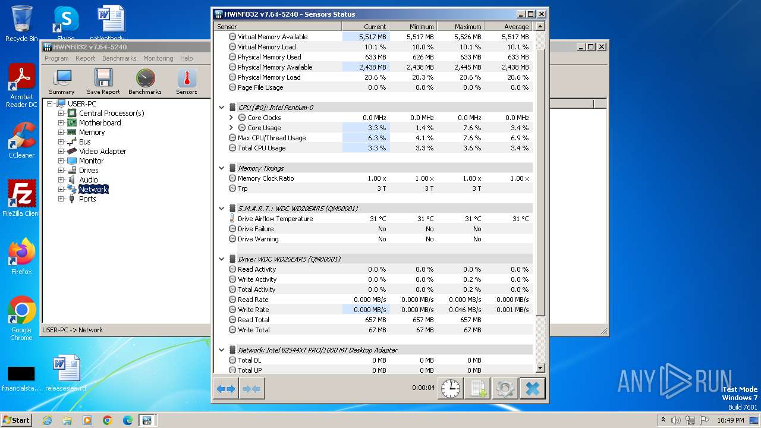
Task: Select Ports in the device tree
Action: point(87,199)
